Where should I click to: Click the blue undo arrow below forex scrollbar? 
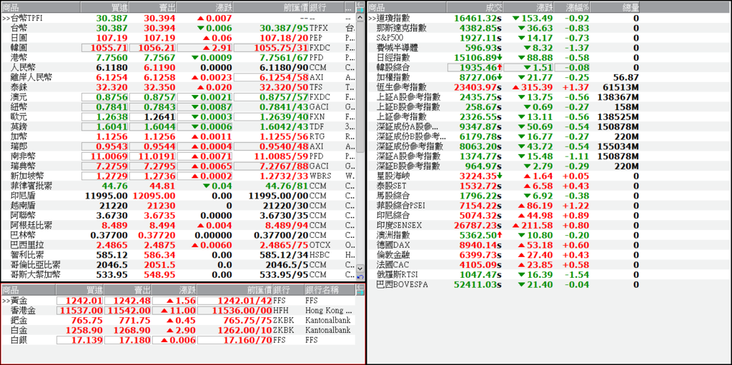pyautogui.click(x=360, y=277)
